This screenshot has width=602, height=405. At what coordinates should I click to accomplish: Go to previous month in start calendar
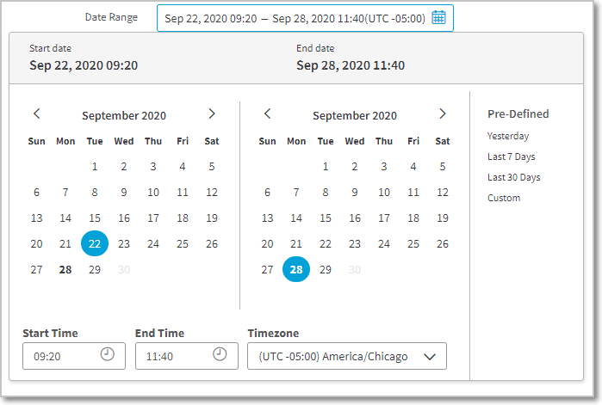tap(36, 114)
